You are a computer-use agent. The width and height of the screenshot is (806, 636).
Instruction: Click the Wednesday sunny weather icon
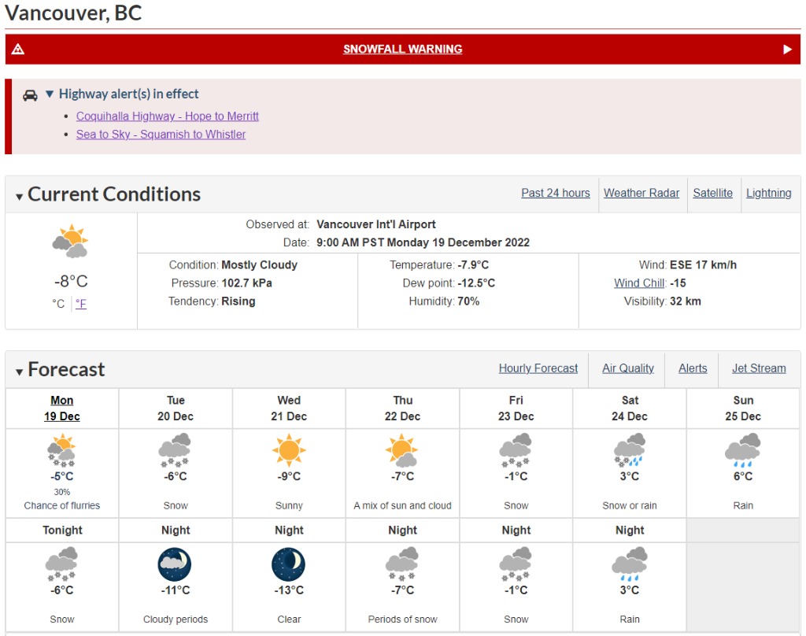(289, 450)
